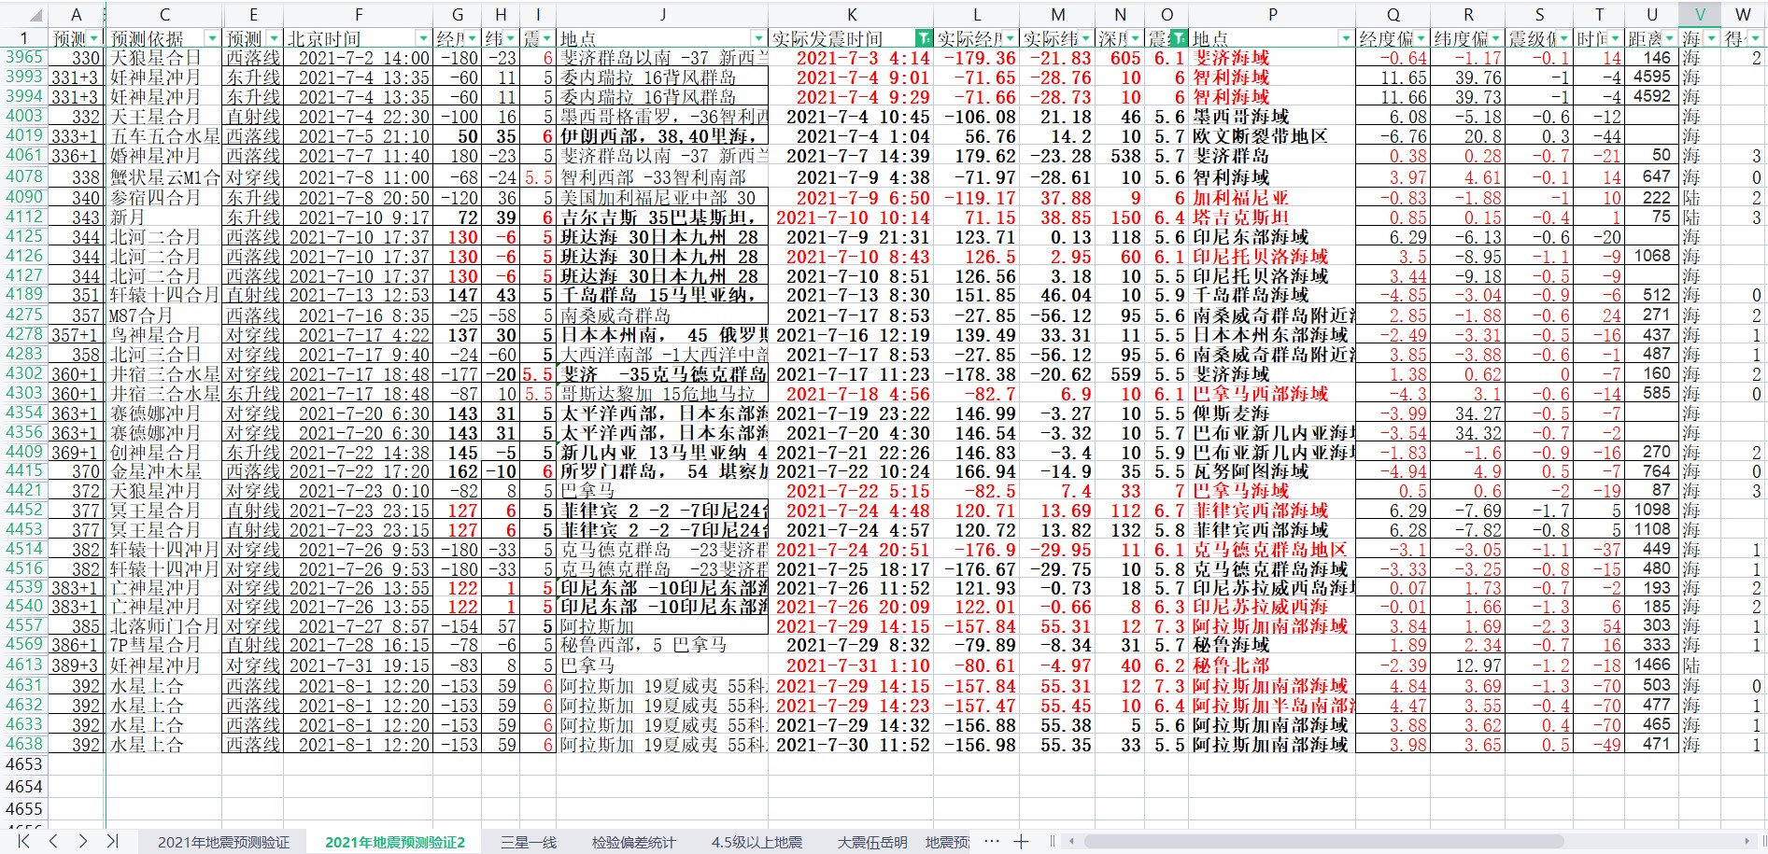Open the 海 column V filter dropdown
This screenshot has height=854, width=1768.
pyautogui.click(x=1711, y=38)
